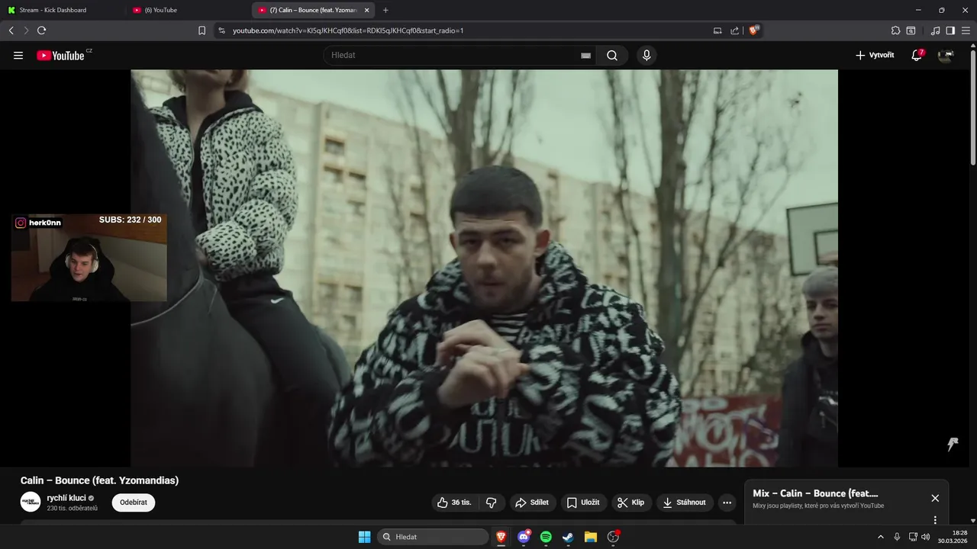Share this page icon in address bar
Screen dimensions: 977x549
point(734,30)
